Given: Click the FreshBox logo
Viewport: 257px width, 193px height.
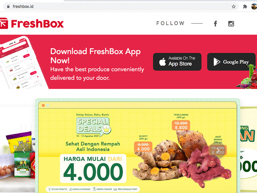Looking at the screenshot, I should tap(32, 23).
